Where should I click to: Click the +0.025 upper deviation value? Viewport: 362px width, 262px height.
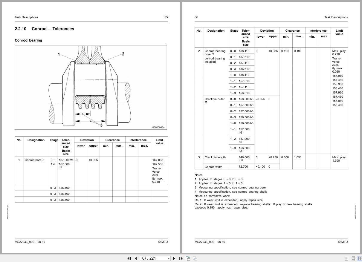coord(93,160)
